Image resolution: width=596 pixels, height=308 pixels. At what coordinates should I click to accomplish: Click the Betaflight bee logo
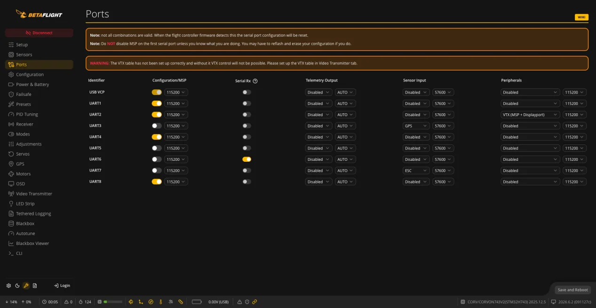click(39, 14)
